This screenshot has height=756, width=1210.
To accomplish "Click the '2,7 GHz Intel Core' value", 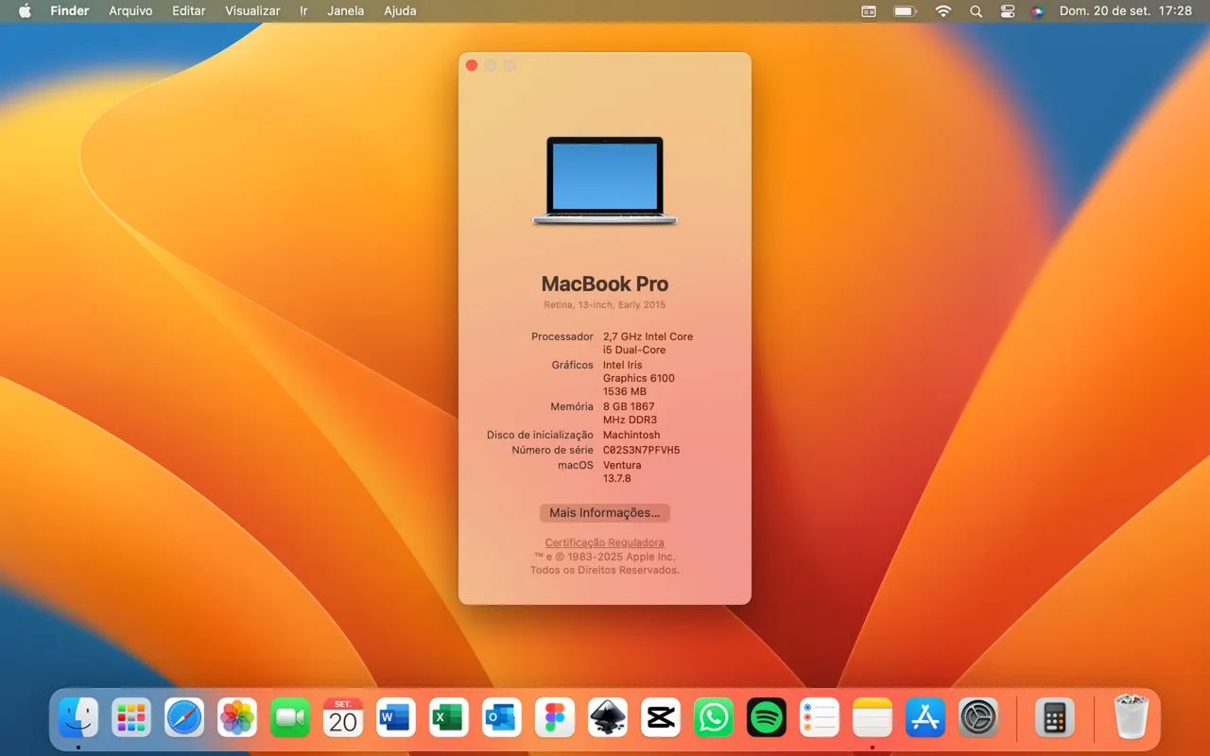I will point(648,336).
